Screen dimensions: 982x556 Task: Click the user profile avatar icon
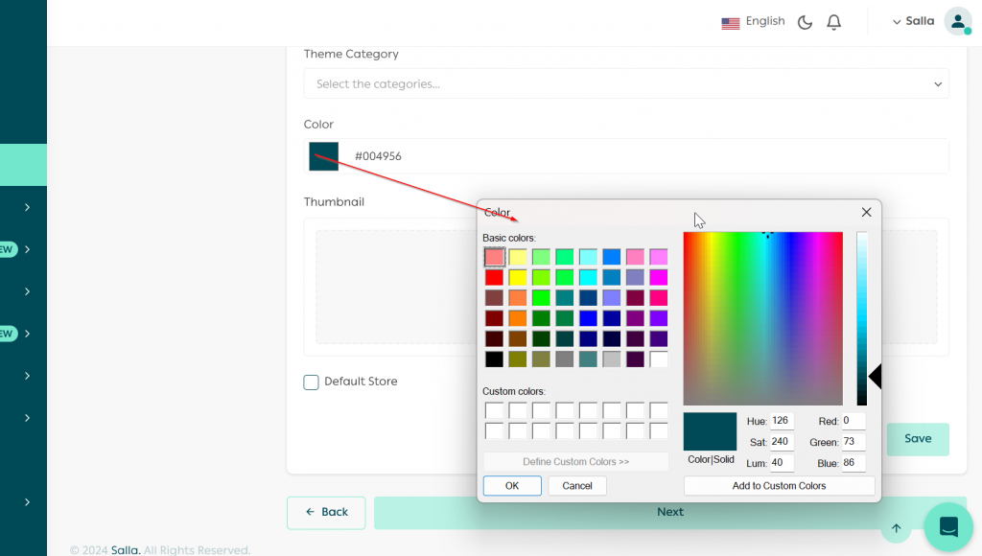pos(957,21)
